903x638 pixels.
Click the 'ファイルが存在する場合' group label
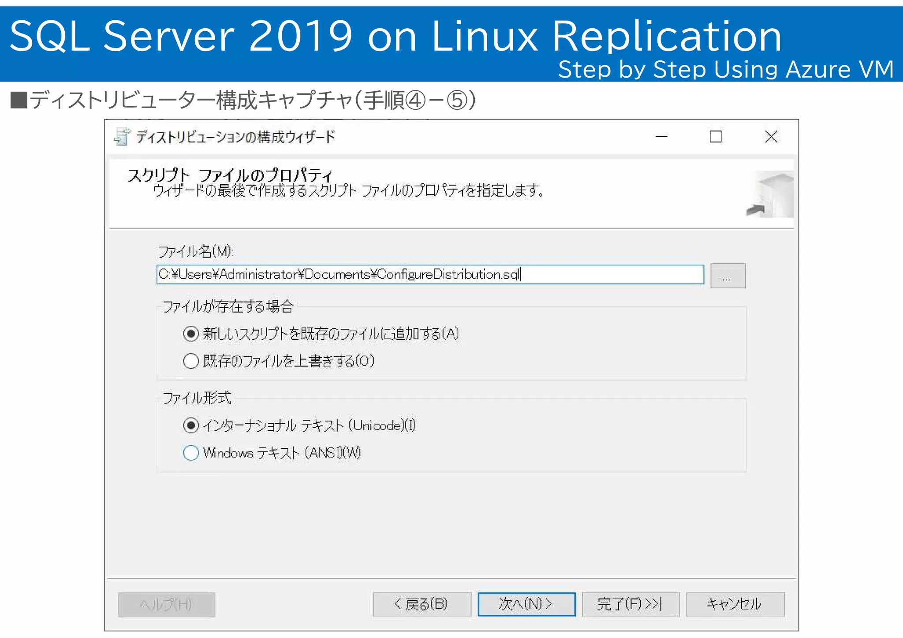point(228,306)
